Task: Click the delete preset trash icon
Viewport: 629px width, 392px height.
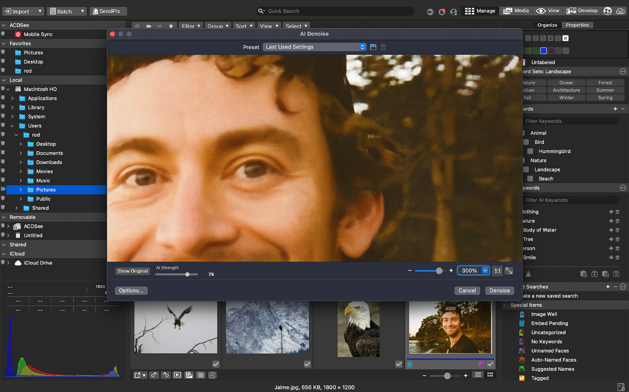Action: (x=383, y=47)
